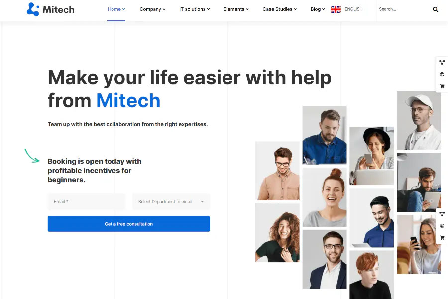The height and width of the screenshot is (299, 448).
Task: Expand the Company menu
Action: [x=153, y=9]
